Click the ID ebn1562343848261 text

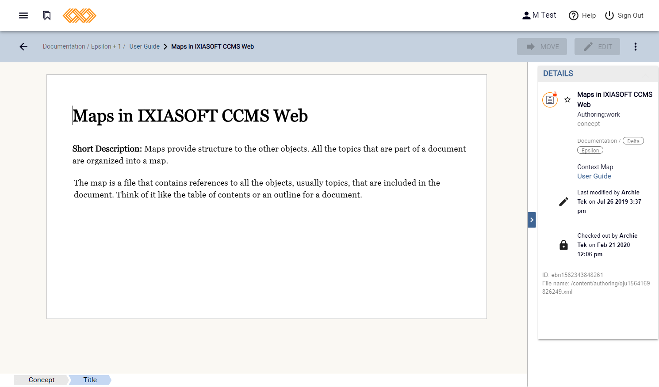pyautogui.click(x=573, y=275)
